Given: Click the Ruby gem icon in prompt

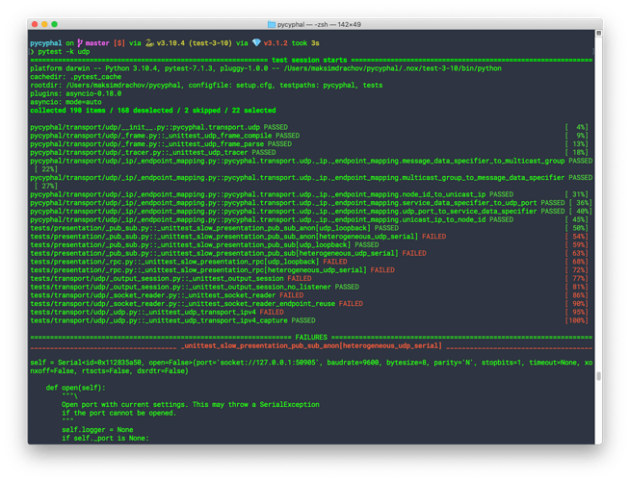Looking at the screenshot, I should (256, 42).
